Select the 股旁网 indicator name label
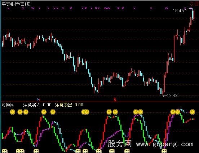Viewport: 199px width, 153px height. click(x=8, y=105)
